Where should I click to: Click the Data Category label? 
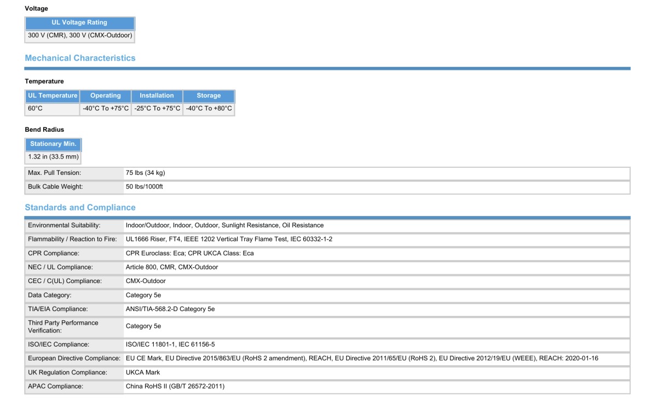point(50,295)
